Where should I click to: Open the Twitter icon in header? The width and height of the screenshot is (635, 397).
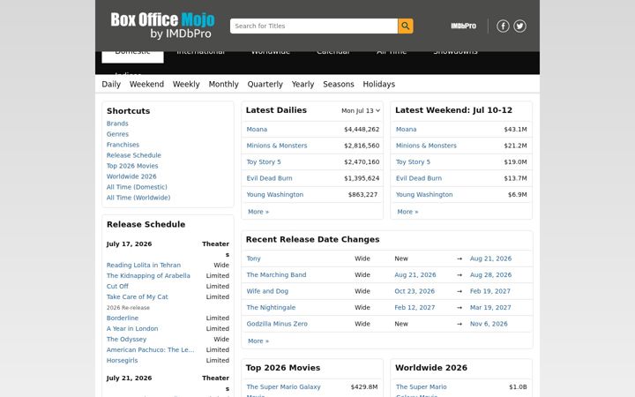(x=520, y=26)
